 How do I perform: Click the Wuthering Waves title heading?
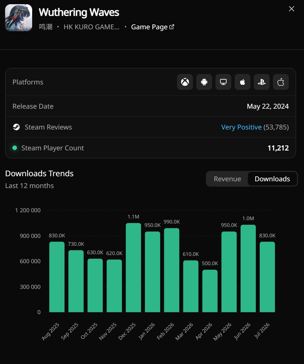click(x=79, y=12)
